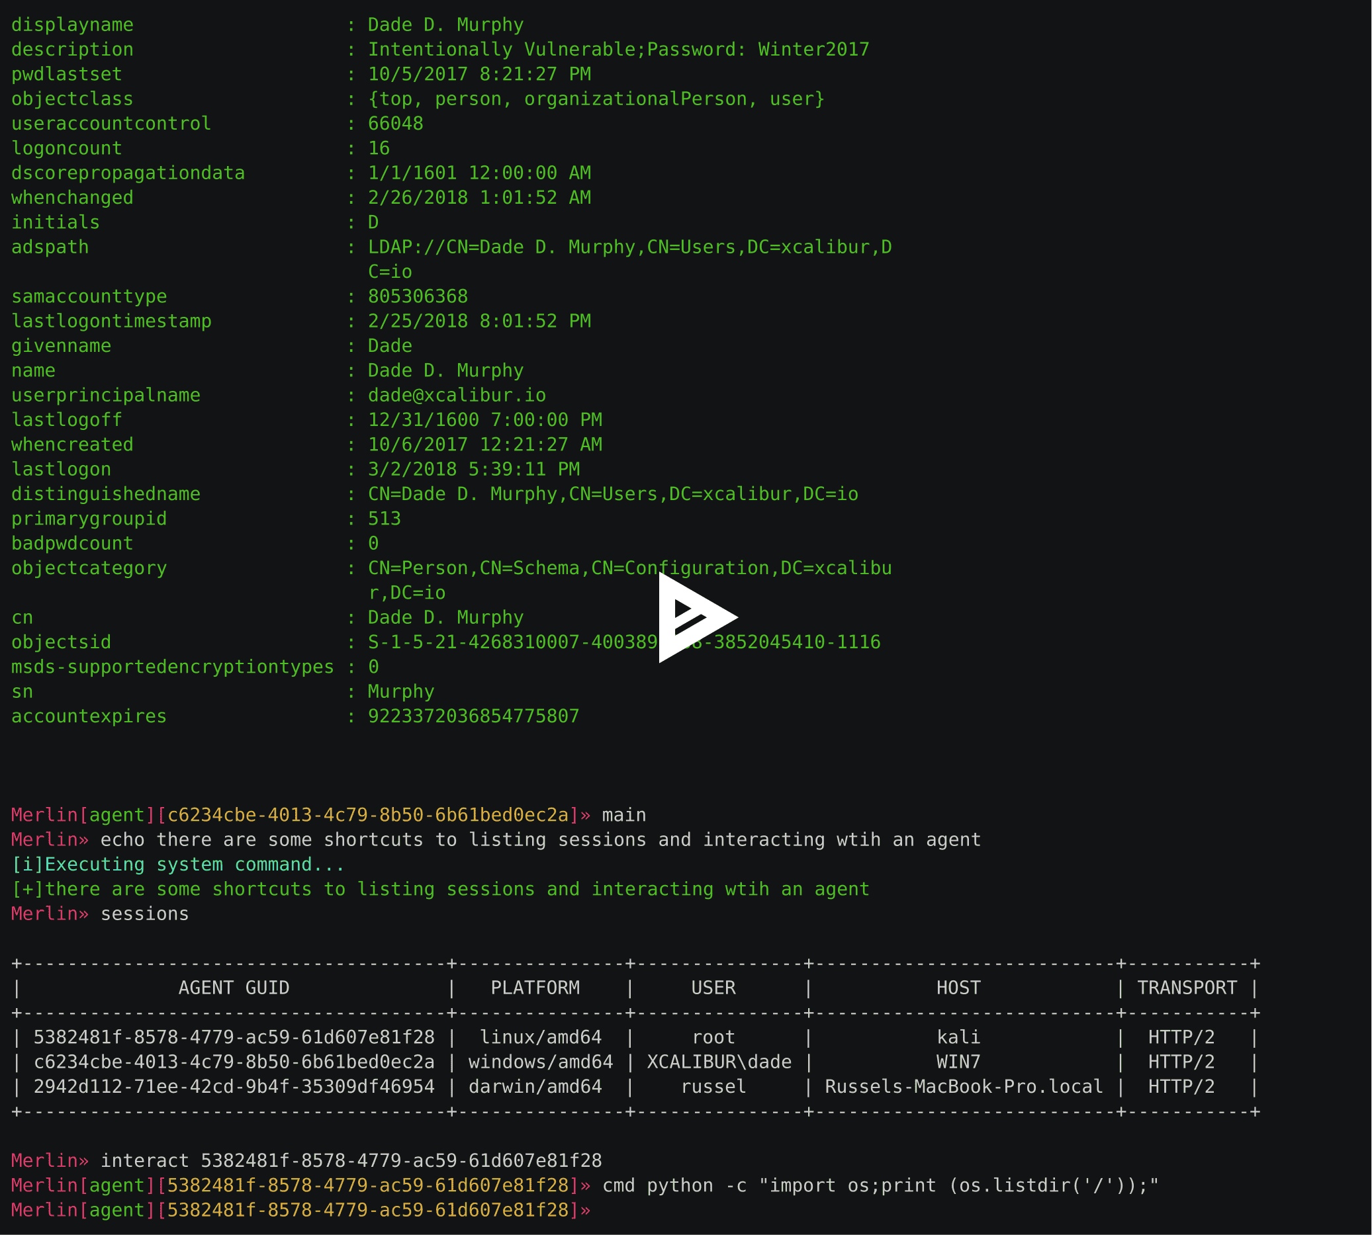
Task: Click the whencreated value '10/6/2017 12:21:27 AM'
Action: [x=484, y=445]
